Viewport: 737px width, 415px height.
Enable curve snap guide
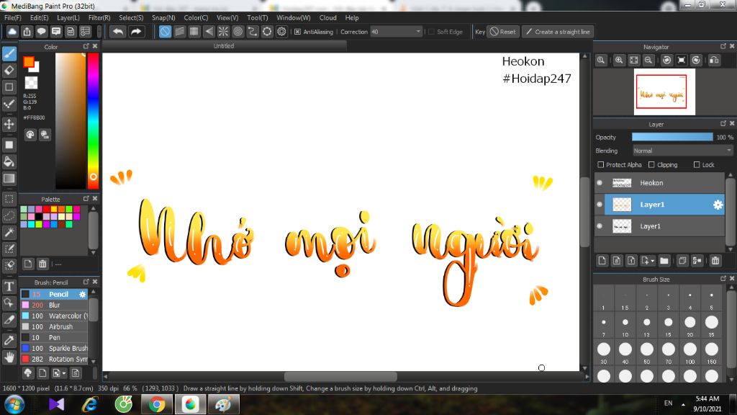click(253, 32)
